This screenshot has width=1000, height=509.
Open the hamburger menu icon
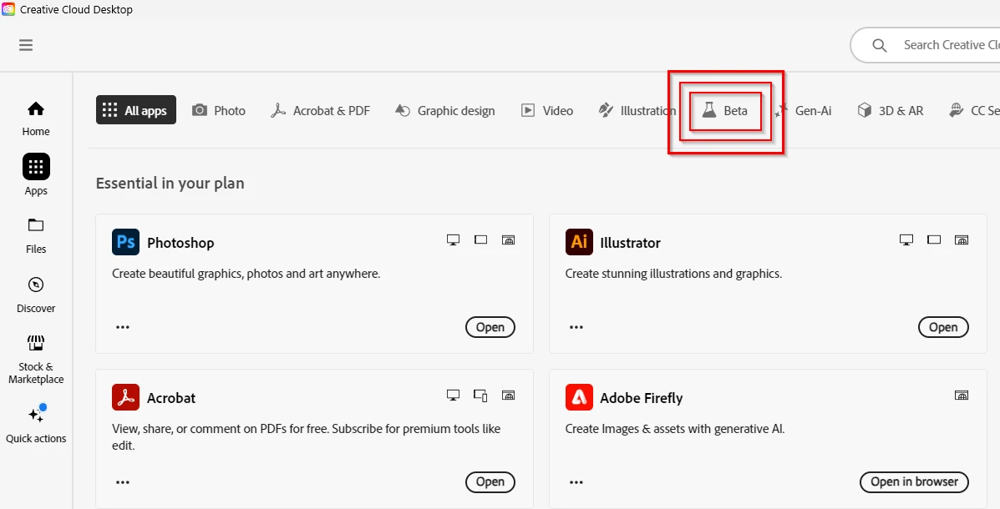click(26, 45)
